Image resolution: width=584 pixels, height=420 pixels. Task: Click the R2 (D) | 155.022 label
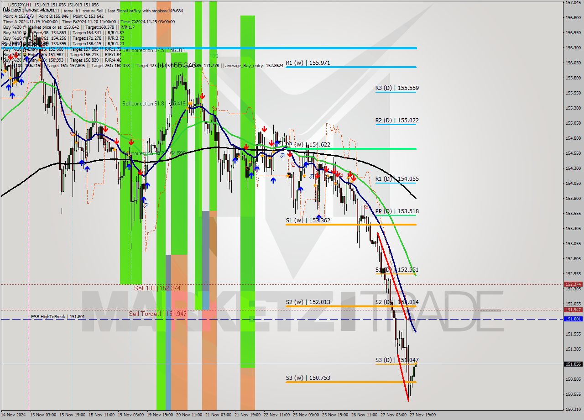point(397,121)
